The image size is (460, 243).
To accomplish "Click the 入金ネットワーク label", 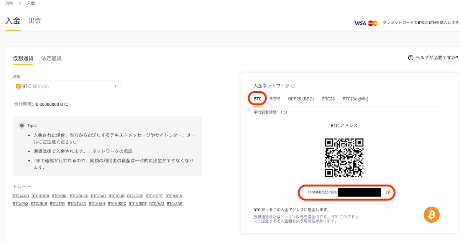I will (271, 86).
